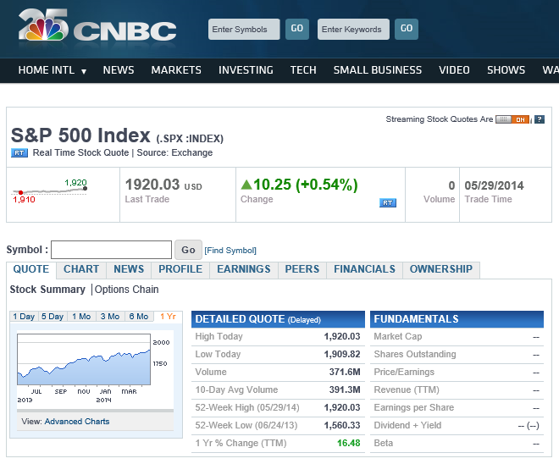The height and width of the screenshot is (464, 559).
Task: Switch to the PROFILE tab
Action: (x=180, y=269)
